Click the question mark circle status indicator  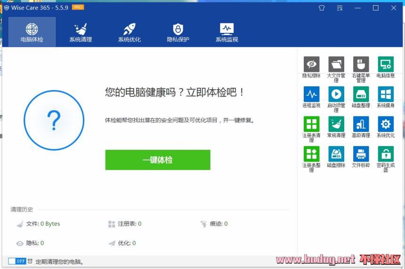54,120
